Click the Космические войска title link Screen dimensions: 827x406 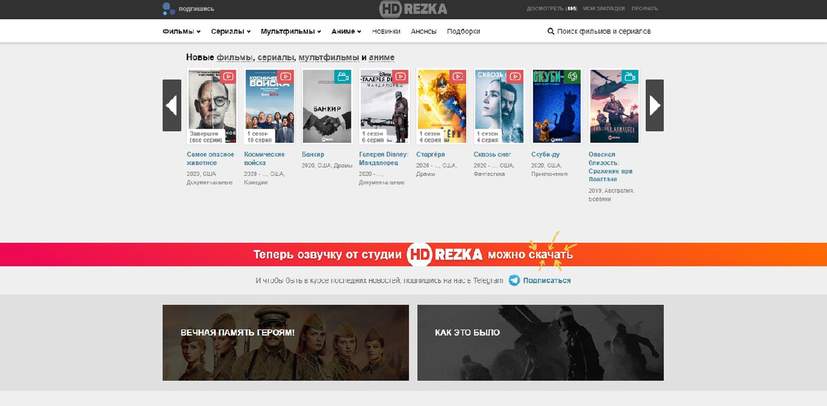pyautogui.click(x=265, y=159)
